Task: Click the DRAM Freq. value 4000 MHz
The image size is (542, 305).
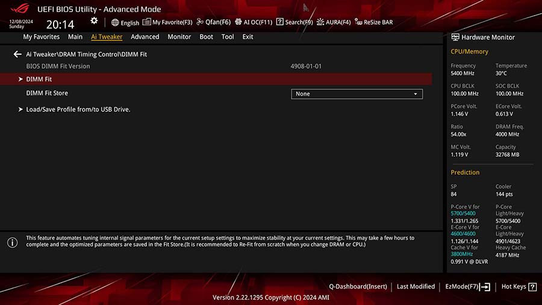Action: click(x=508, y=134)
